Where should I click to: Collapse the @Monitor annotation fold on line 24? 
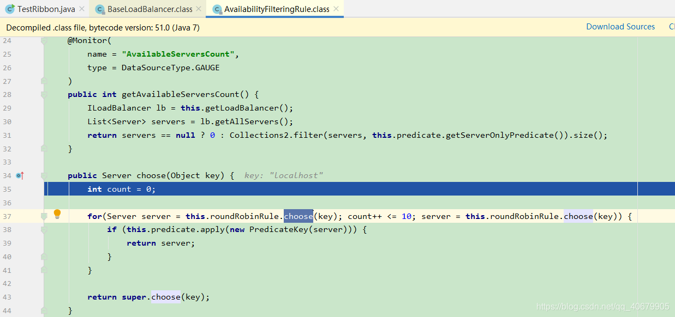click(x=44, y=41)
